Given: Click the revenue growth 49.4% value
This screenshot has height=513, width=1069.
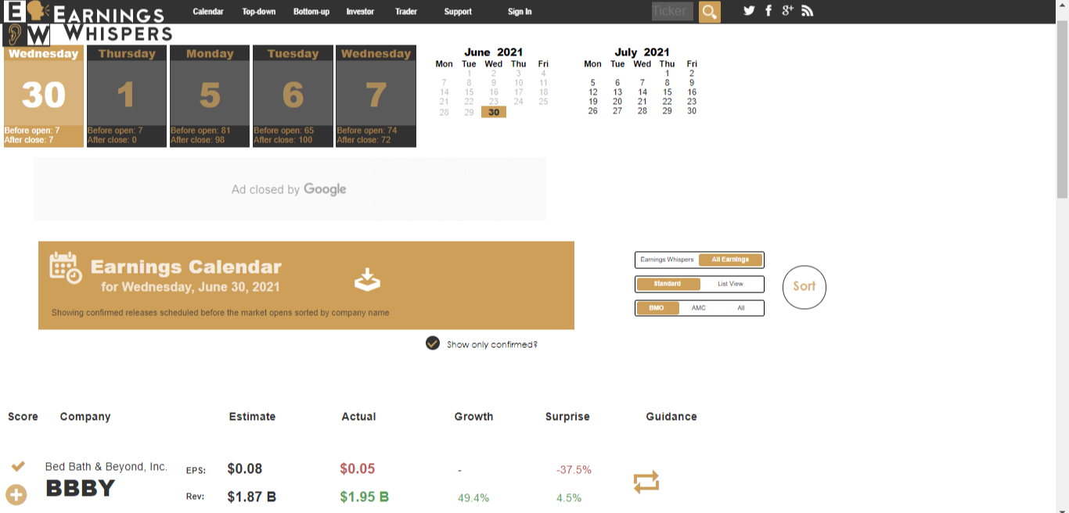Looking at the screenshot, I should pos(473,498).
